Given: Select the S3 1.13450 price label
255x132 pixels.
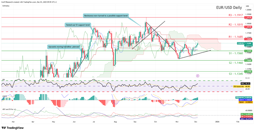Looking at the screenshot, I should point(248,71).
